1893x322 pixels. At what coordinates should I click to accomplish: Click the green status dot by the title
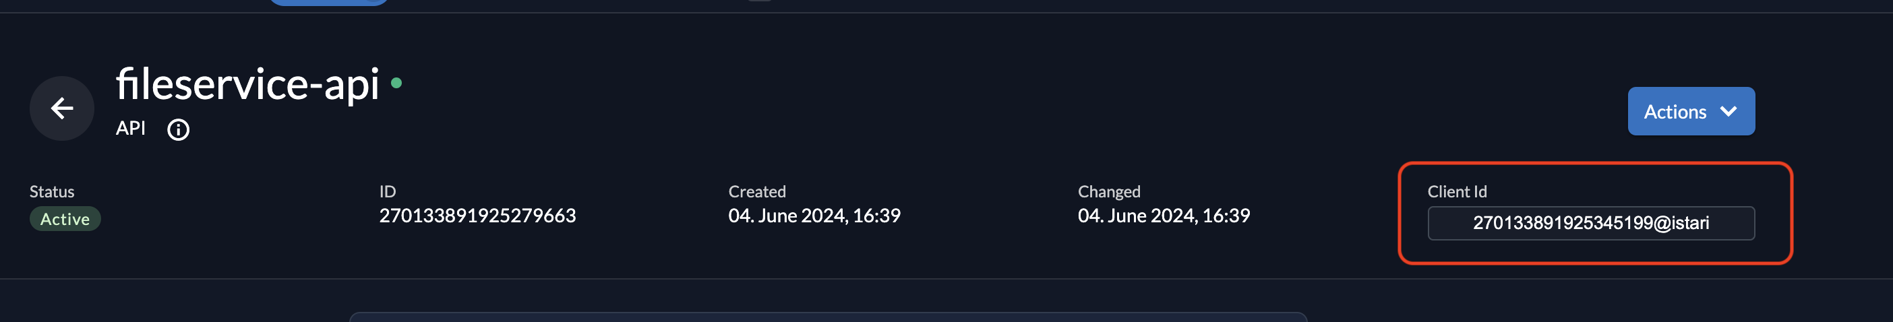pos(396,83)
